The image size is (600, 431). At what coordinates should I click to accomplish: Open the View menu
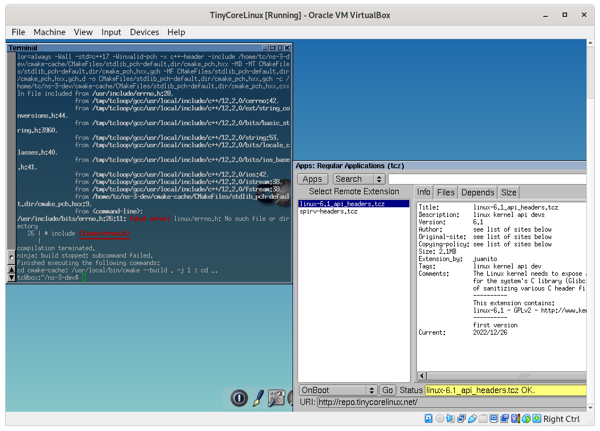tap(83, 32)
